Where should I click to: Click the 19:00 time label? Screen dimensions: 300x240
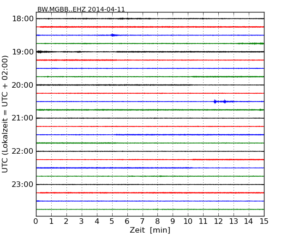pyautogui.click(x=23, y=52)
